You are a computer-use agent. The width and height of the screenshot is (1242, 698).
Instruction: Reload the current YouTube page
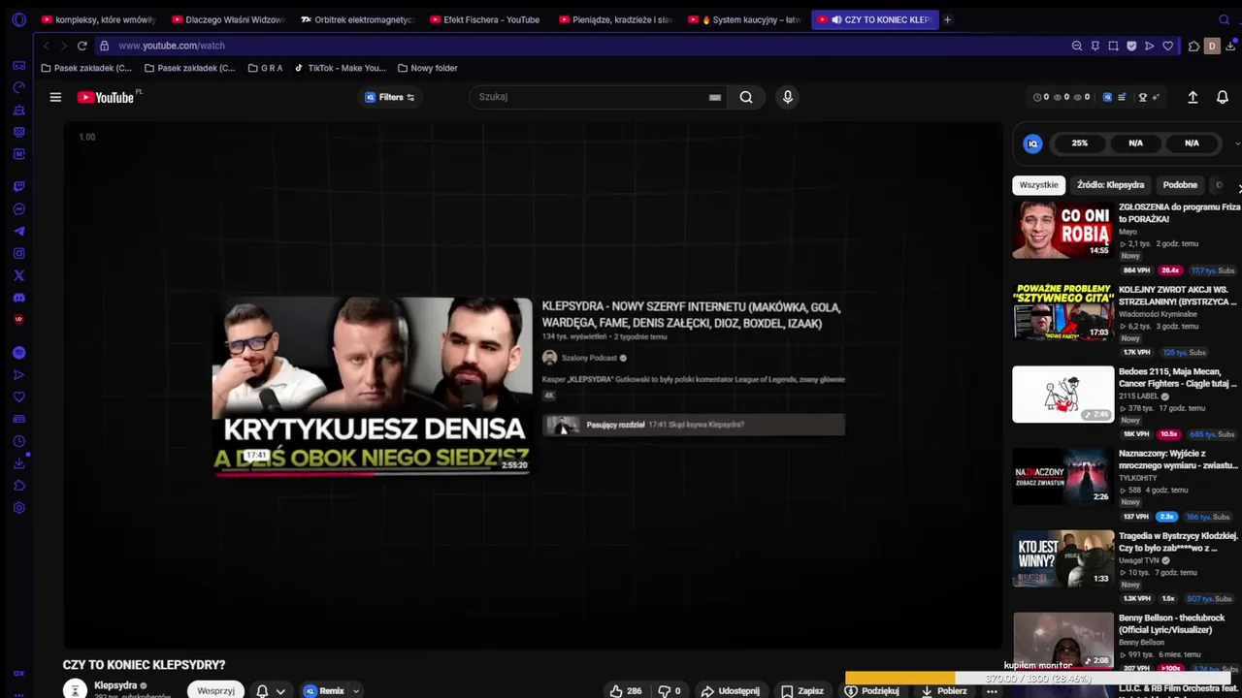(x=82, y=46)
